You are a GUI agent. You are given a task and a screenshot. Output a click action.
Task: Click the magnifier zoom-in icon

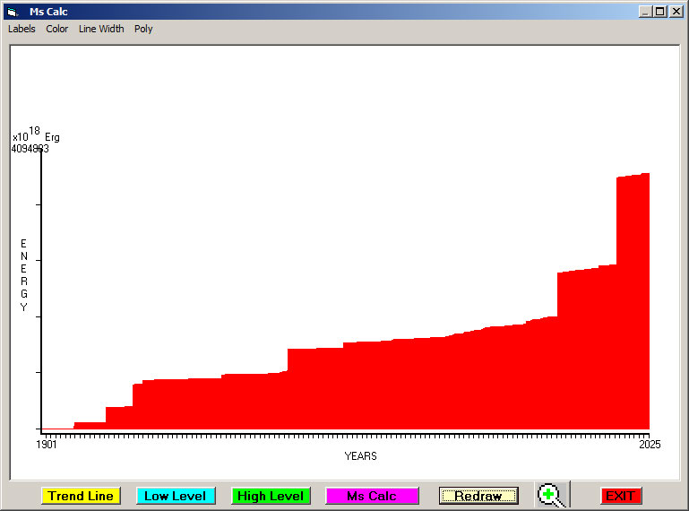[551, 495]
